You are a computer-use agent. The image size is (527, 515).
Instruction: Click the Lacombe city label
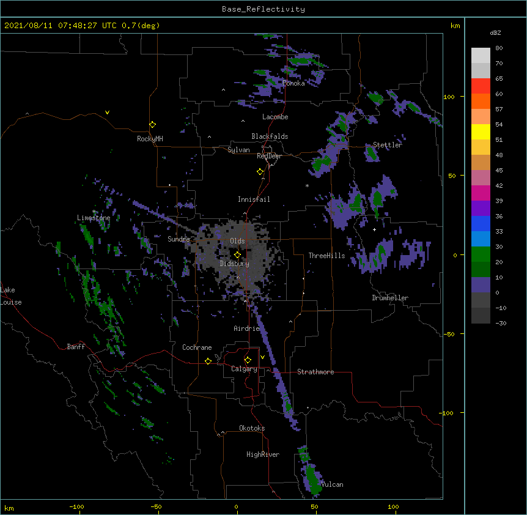pyautogui.click(x=275, y=117)
